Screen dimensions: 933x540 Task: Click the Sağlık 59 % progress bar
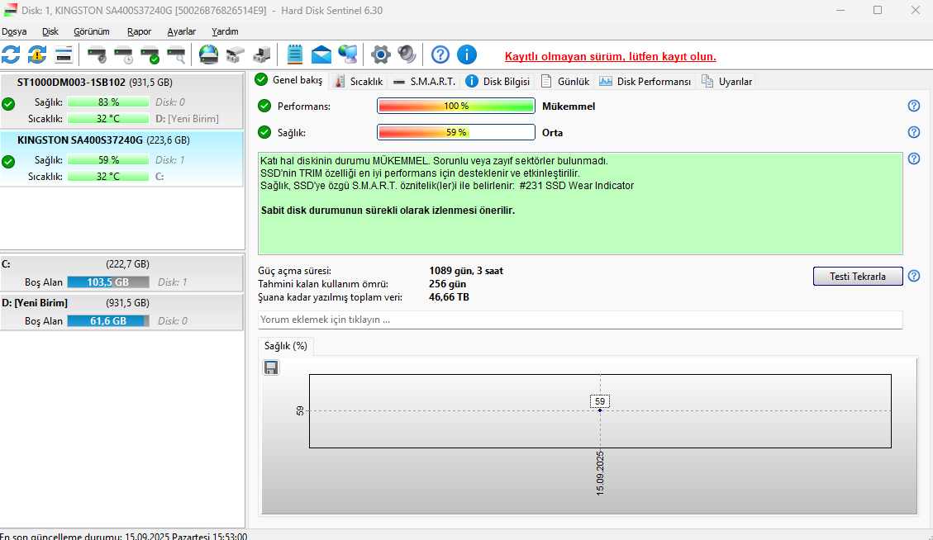[456, 132]
